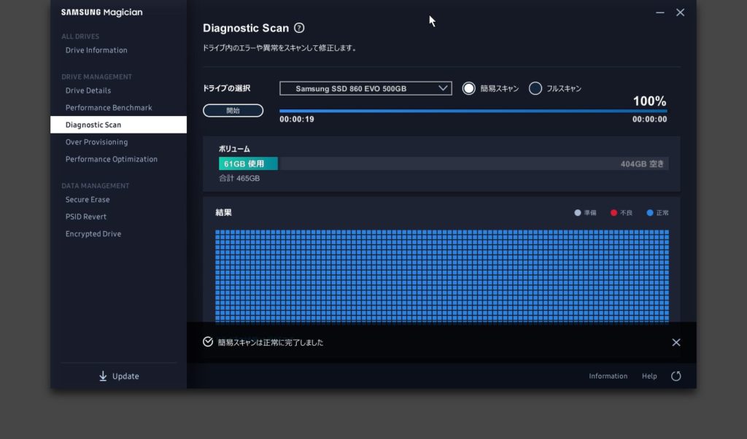Close the Samsung Magician window
This screenshot has height=439, width=747.
click(681, 13)
